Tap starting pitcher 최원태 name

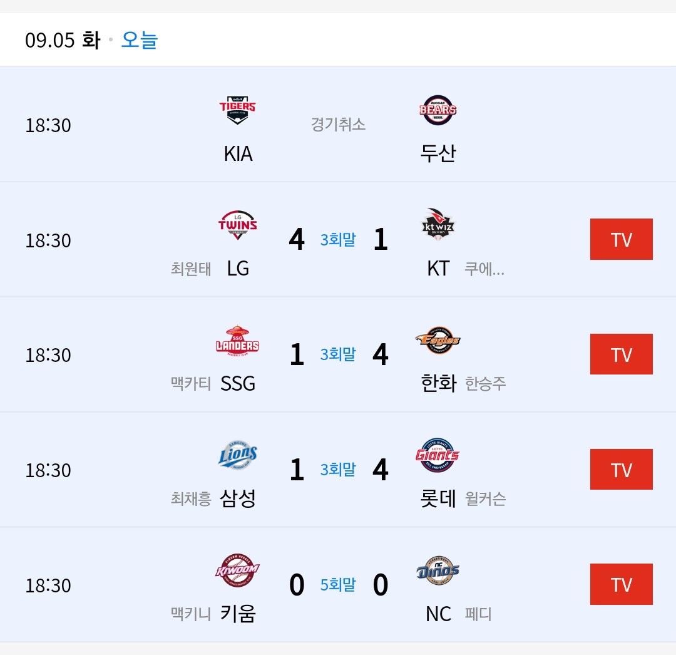coord(191,269)
